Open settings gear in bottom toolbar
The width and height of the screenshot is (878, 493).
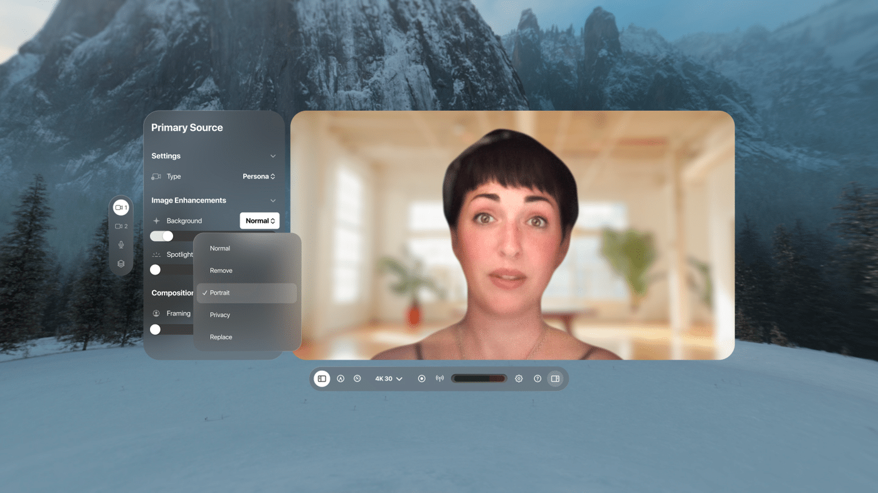pyautogui.click(x=519, y=378)
